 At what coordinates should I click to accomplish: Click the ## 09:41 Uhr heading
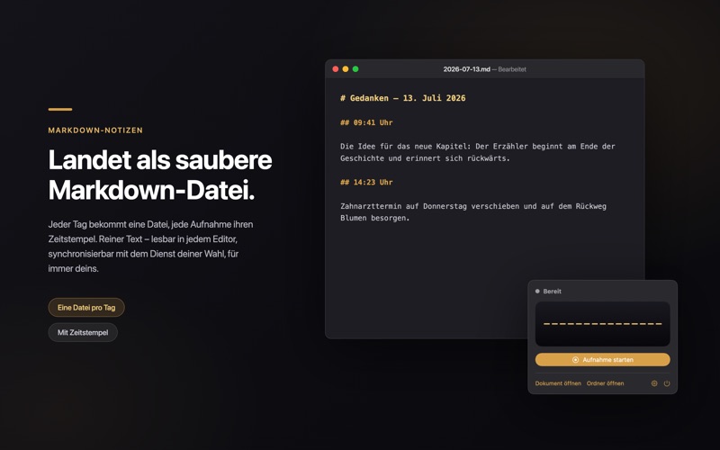[366, 122]
